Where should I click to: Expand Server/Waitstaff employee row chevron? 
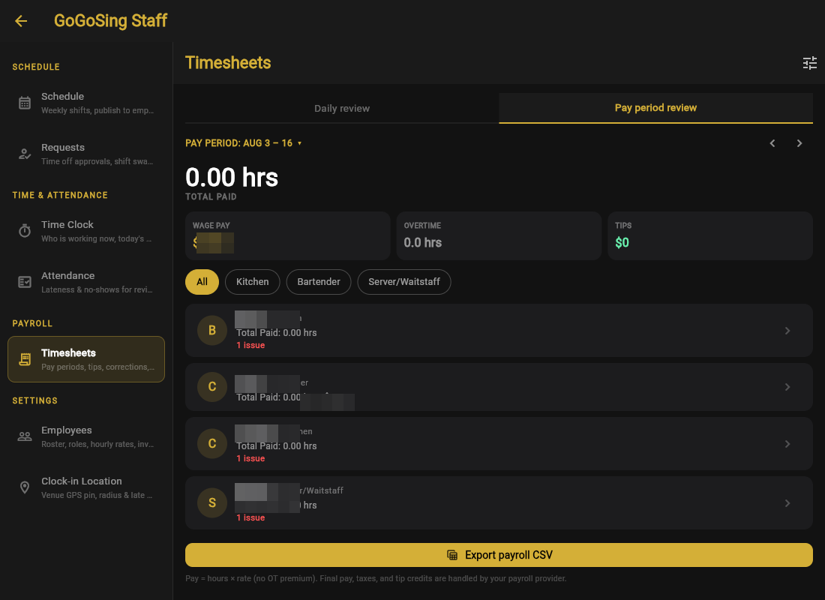[x=787, y=503]
